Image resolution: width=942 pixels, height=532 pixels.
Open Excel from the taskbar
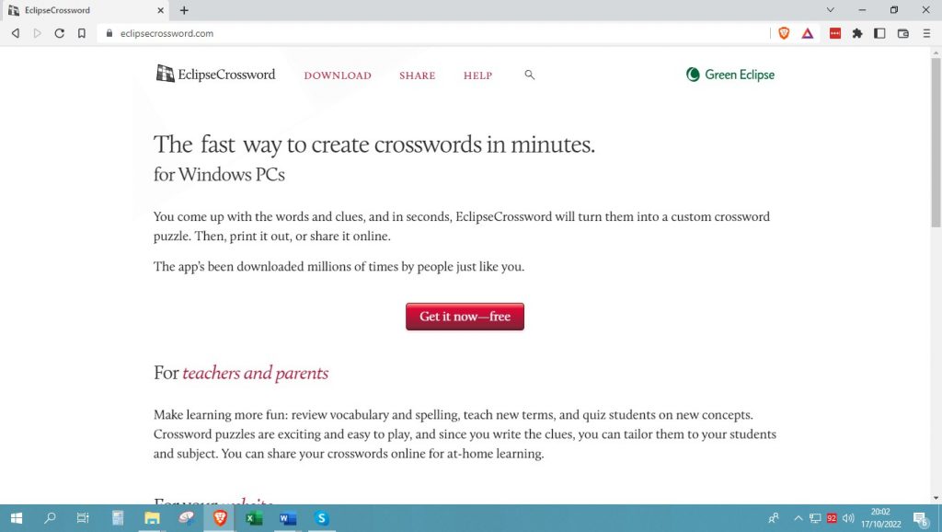[x=253, y=518]
